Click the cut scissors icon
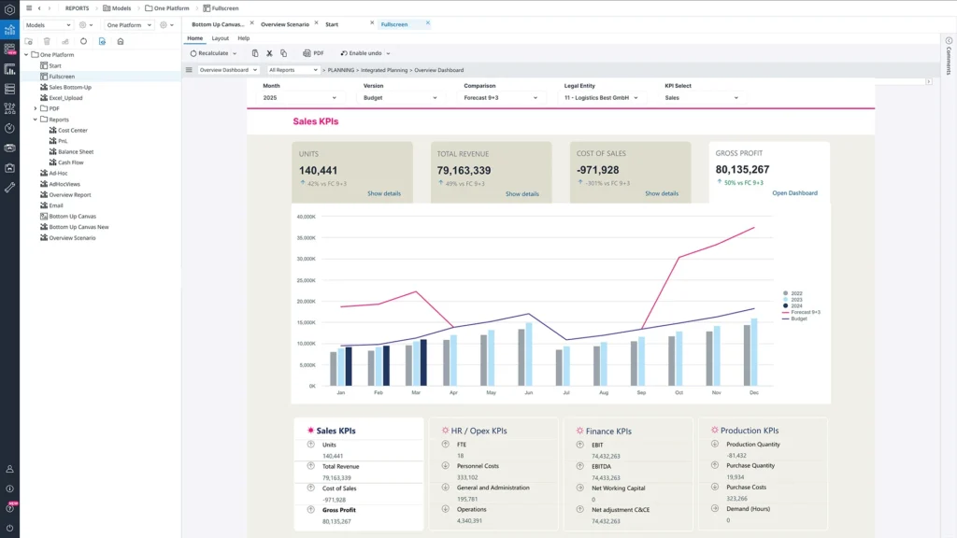 pos(269,53)
